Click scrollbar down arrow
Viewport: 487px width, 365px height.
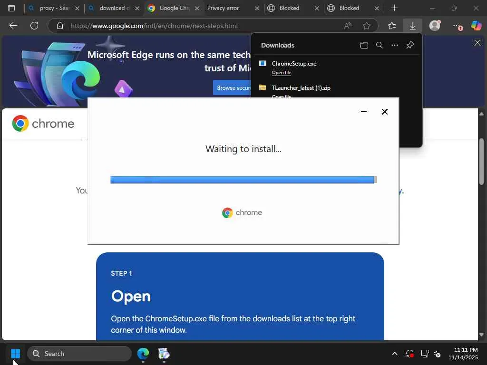coord(481,335)
